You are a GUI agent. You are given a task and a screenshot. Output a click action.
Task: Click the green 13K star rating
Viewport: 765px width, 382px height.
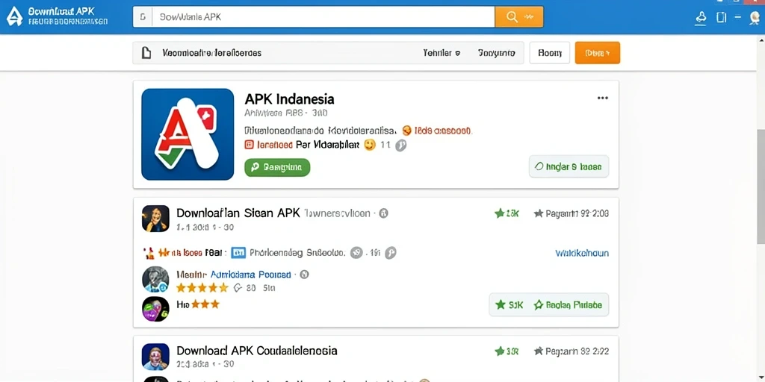pyautogui.click(x=507, y=213)
